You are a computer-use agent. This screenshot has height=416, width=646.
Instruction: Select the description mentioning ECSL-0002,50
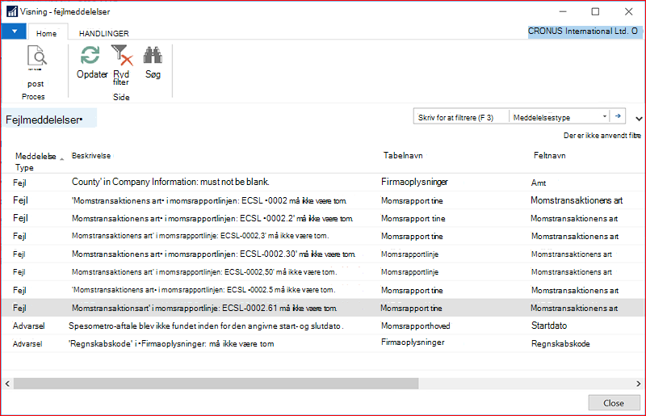(x=204, y=272)
